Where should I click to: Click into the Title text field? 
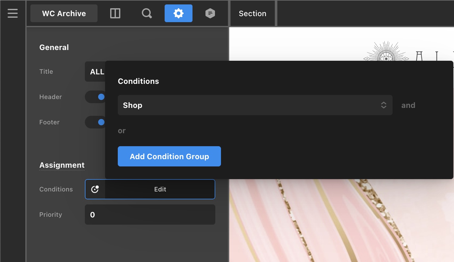pos(95,72)
